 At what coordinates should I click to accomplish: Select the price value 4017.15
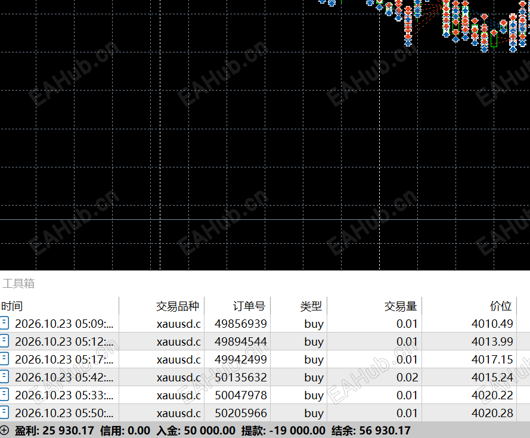(x=492, y=359)
